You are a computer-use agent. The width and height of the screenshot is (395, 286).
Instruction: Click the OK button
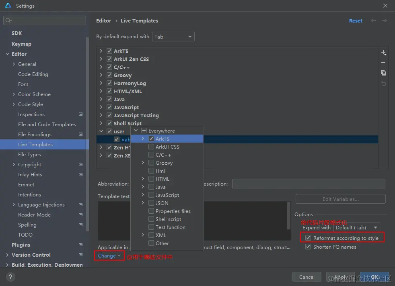374,277
